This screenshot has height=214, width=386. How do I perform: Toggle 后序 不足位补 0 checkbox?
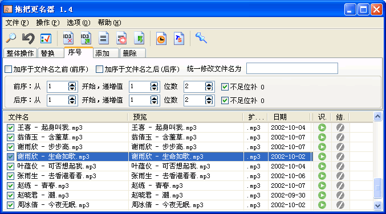pos(225,101)
